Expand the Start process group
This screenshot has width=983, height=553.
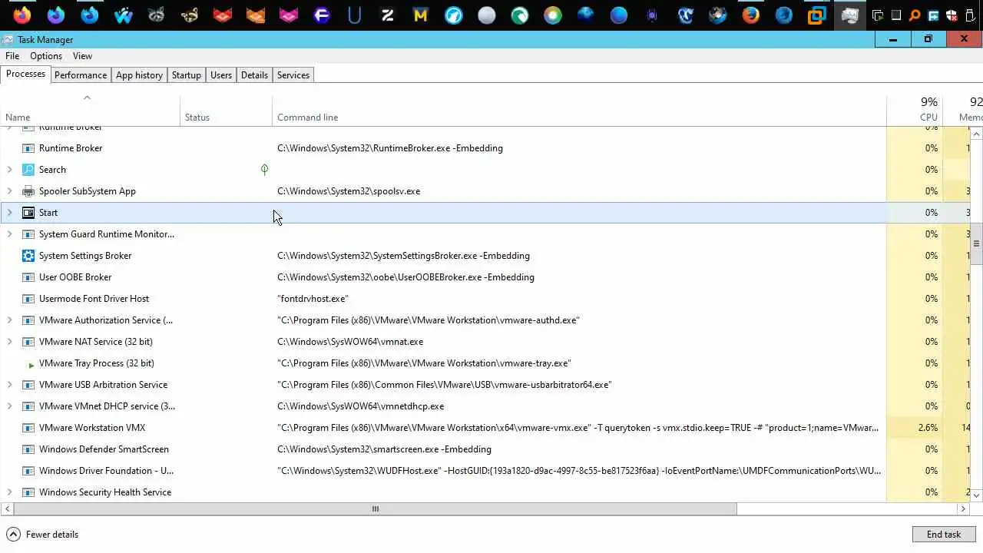point(9,213)
